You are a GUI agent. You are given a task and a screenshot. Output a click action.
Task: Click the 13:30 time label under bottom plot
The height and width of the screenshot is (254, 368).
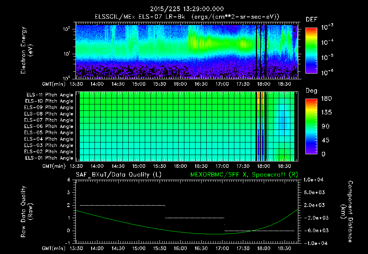click(76, 248)
